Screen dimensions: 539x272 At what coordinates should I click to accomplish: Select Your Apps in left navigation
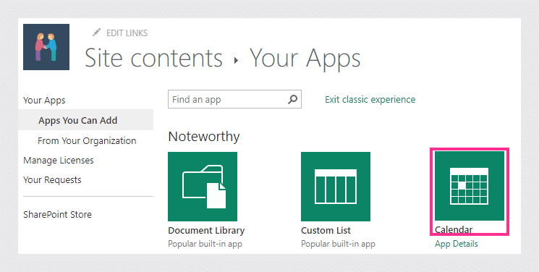tap(44, 100)
